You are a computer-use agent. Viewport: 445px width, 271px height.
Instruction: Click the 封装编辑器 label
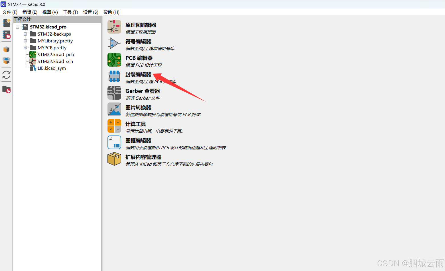click(x=138, y=75)
